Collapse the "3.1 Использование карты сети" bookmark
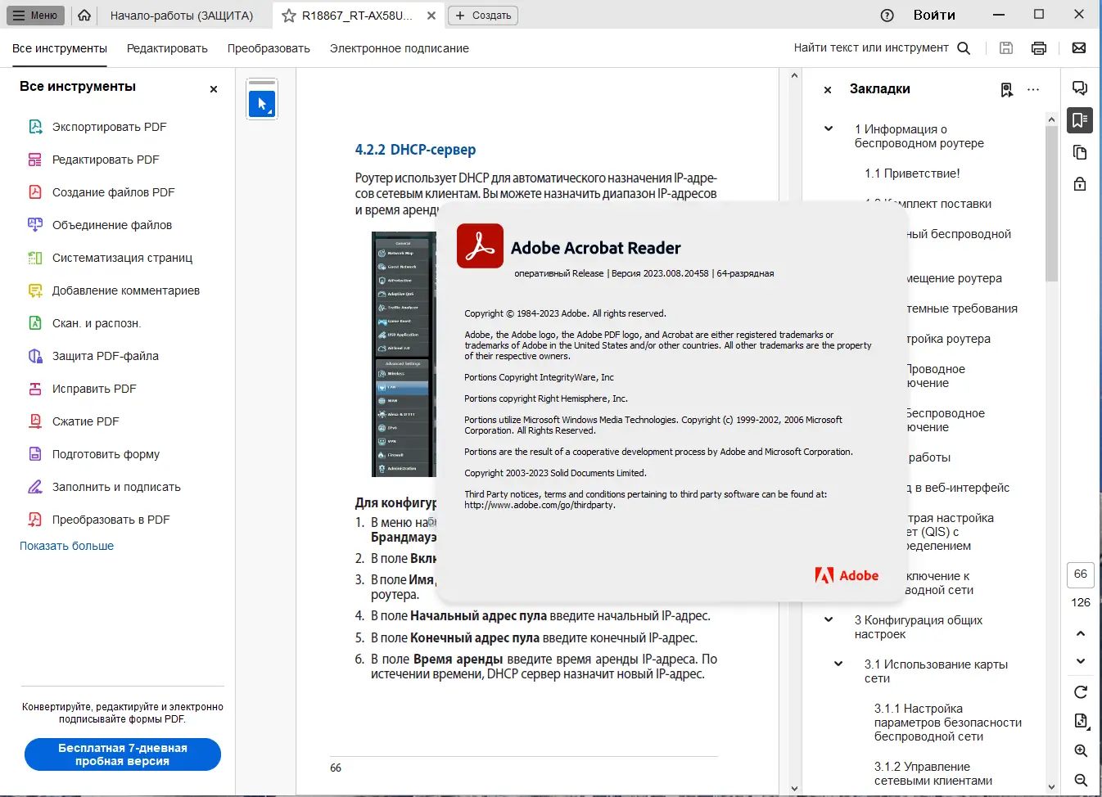1102x797 pixels. 838,664
